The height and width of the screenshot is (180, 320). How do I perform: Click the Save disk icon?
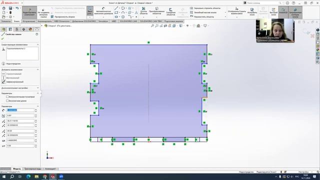pyautogui.click(x=10, y=8)
